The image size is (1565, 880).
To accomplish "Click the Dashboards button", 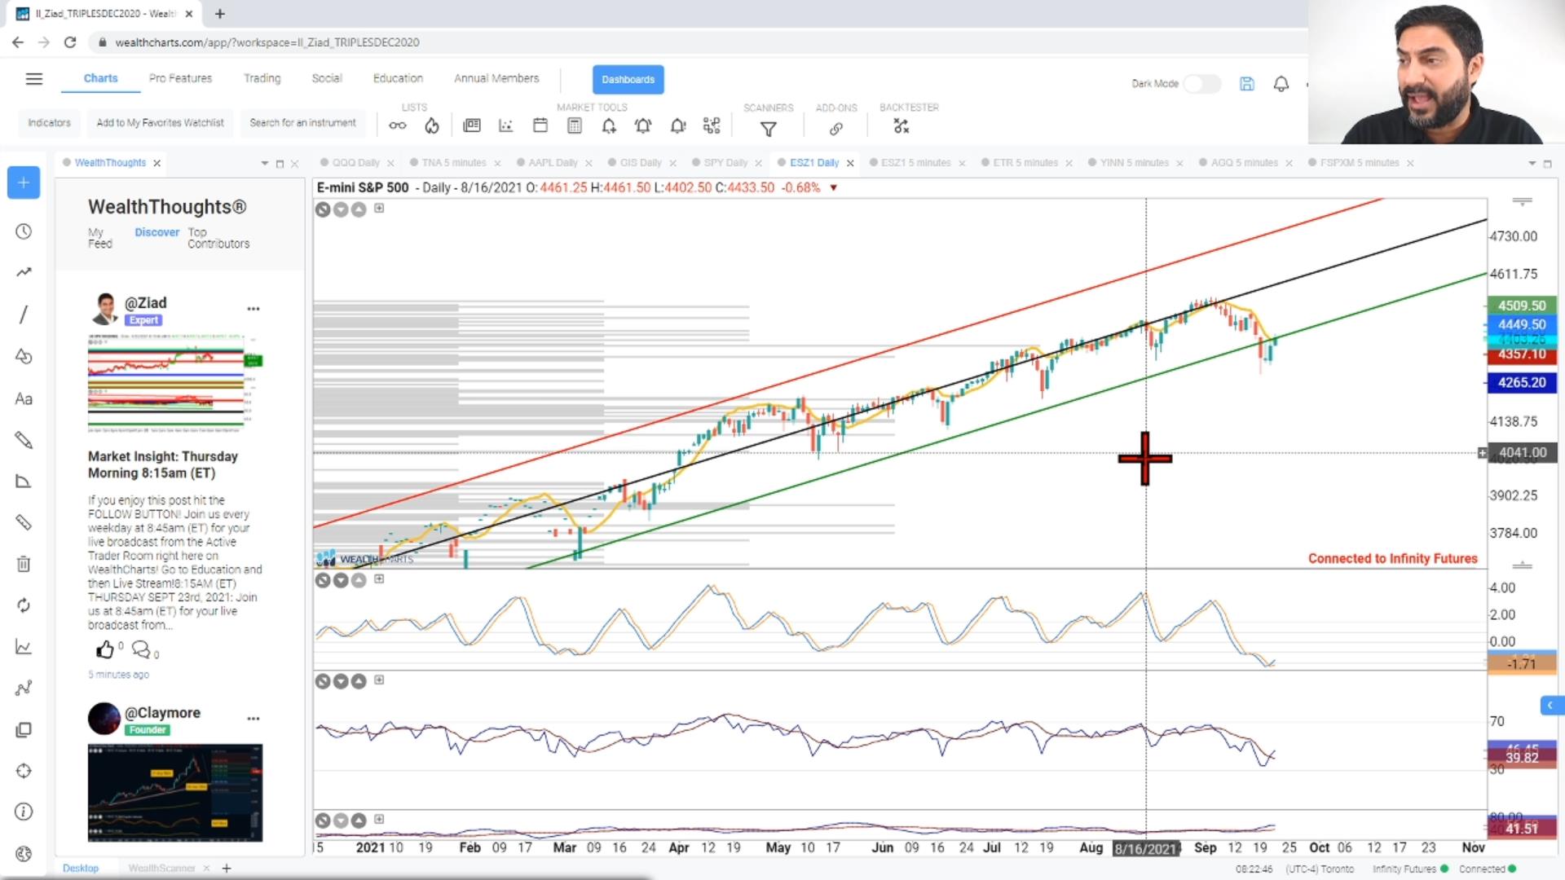I will tap(628, 79).
